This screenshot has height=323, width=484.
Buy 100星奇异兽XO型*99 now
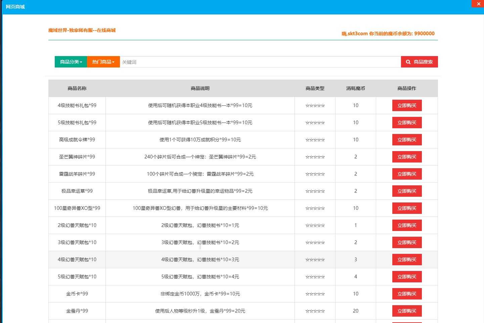pyautogui.click(x=407, y=208)
